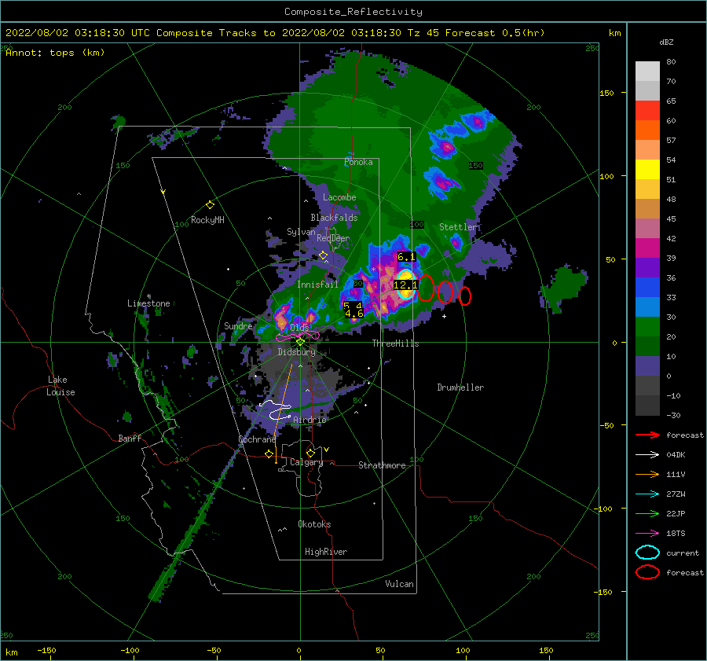Click the ThreeHills label
Screen dimensions: 707x661
coord(395,343)
